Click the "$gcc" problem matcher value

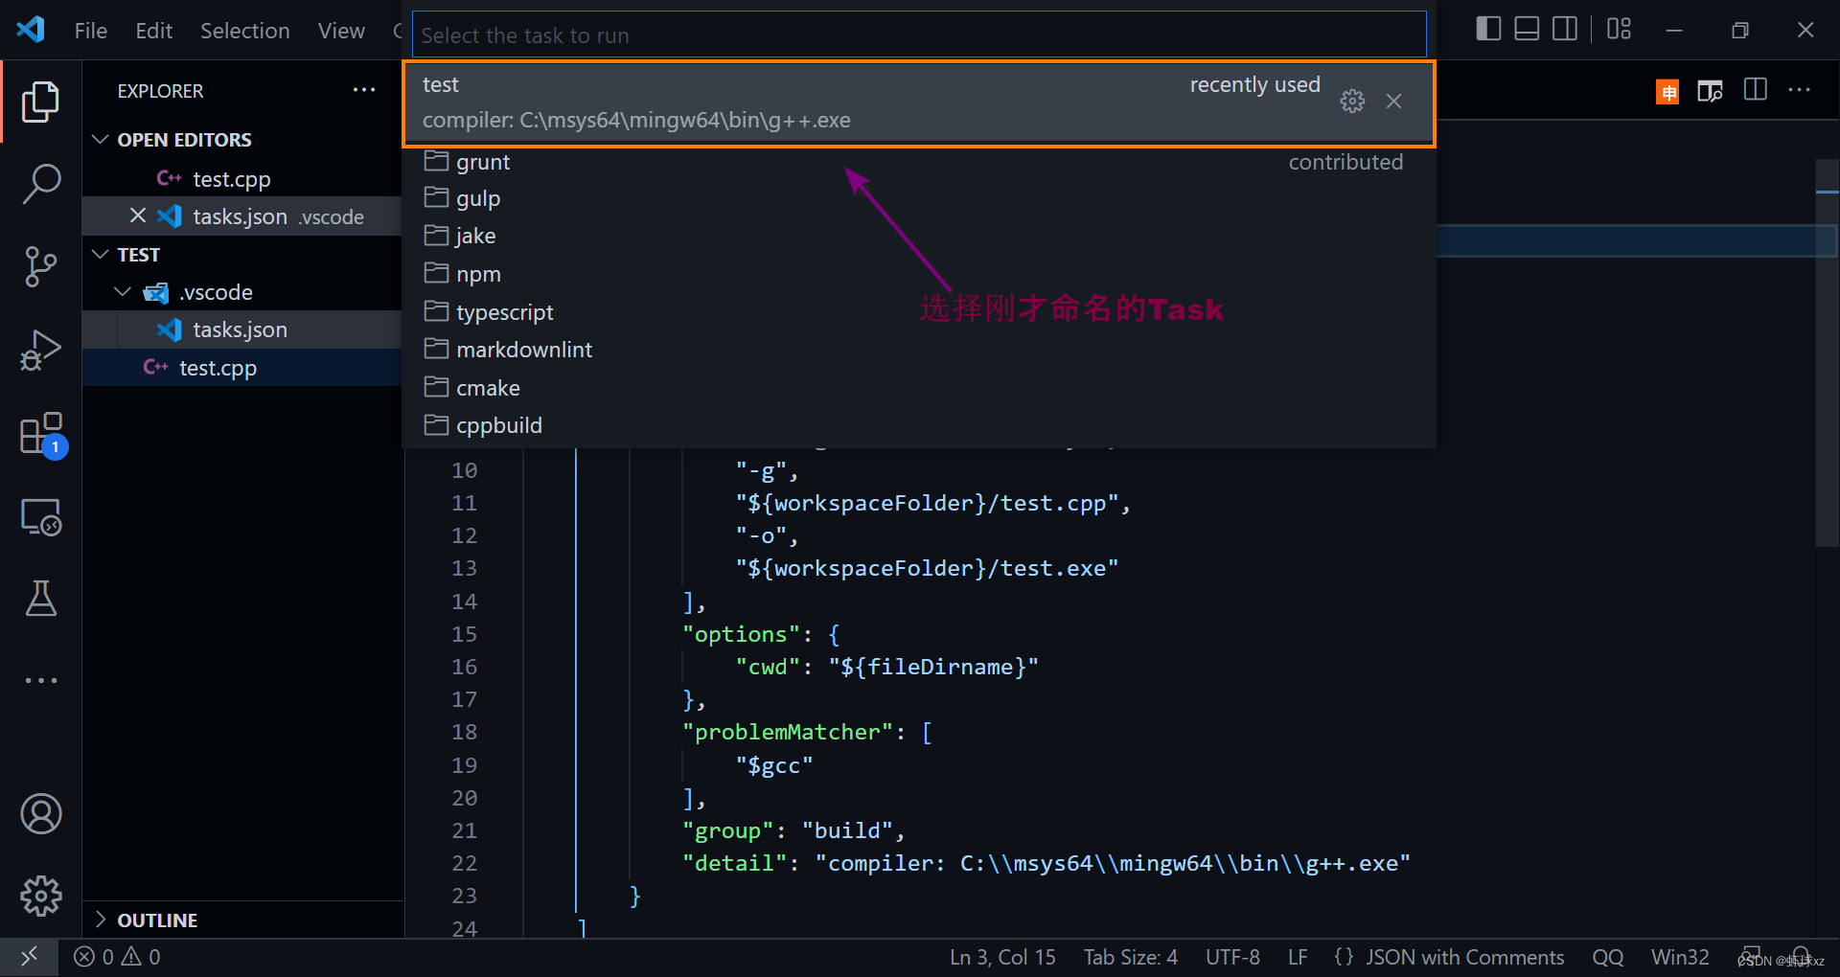pos(774,765)
